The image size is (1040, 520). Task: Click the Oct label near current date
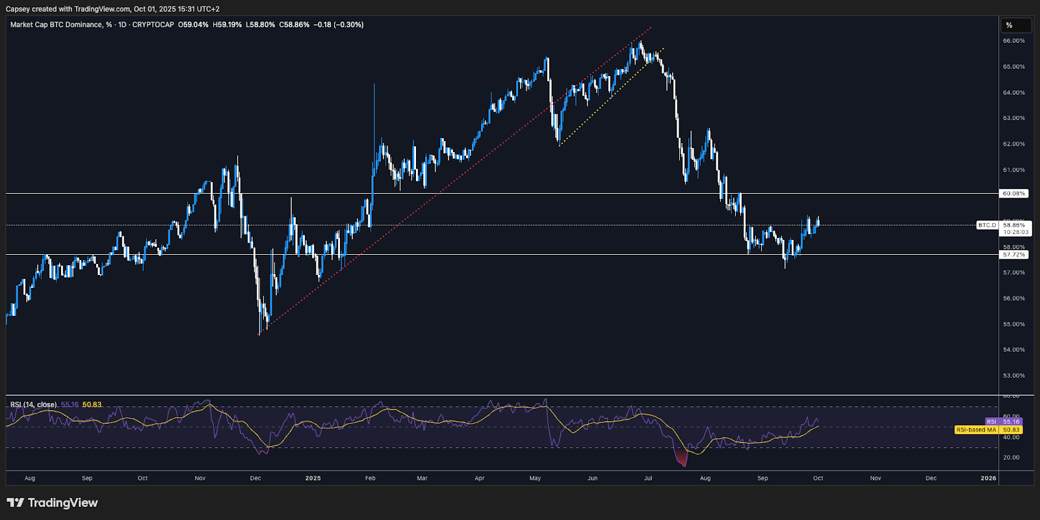tap(818, 478)
